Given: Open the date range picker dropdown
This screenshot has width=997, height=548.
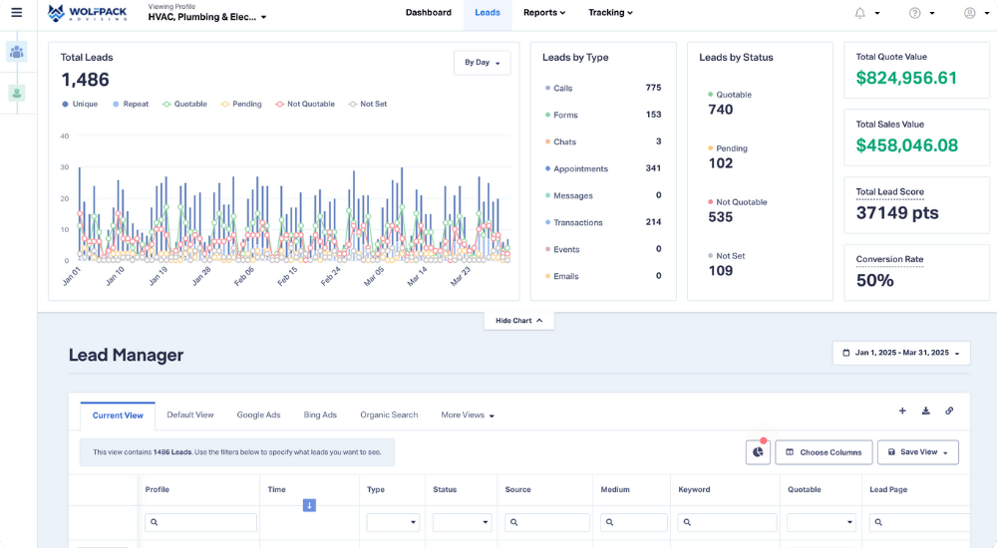Looking at the screenshot, I should [901, 353].
